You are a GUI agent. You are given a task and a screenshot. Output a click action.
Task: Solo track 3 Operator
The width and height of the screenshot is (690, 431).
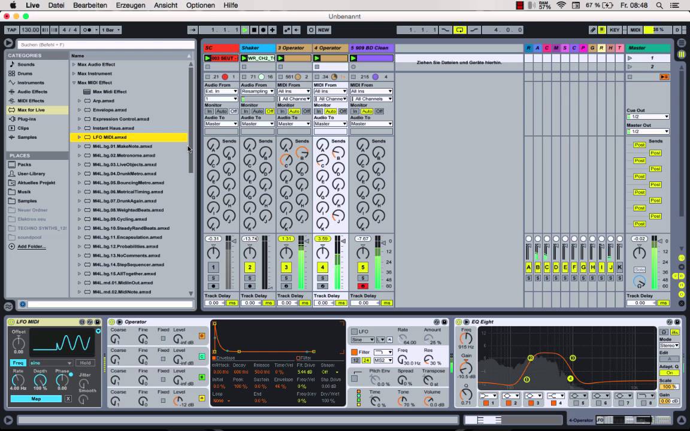click(x=286, y=278)
